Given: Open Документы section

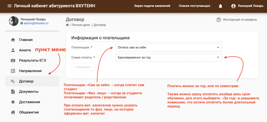Looking at the screenshot, I should click(x=32, y=92).
